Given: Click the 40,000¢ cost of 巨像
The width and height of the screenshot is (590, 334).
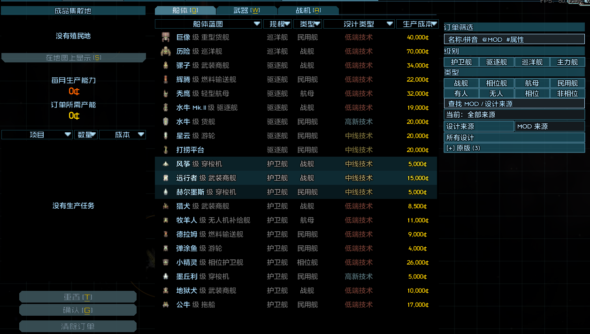Looking at the screenshot, I should coord(417,37).
